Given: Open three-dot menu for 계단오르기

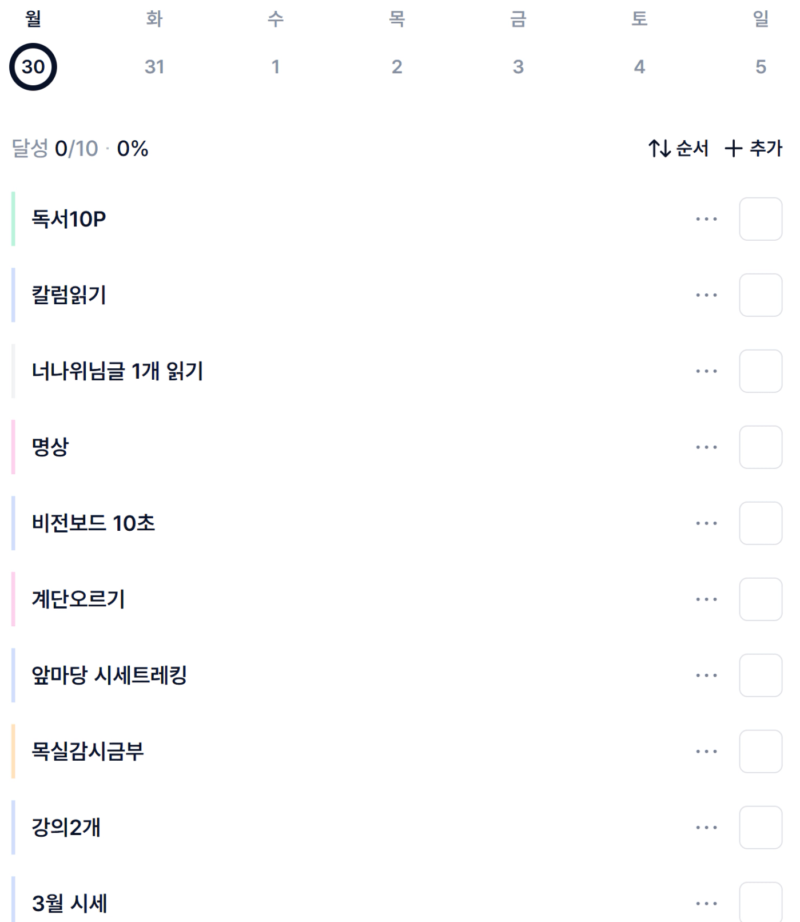Looking at the screenshot, I should pos(706,599).
